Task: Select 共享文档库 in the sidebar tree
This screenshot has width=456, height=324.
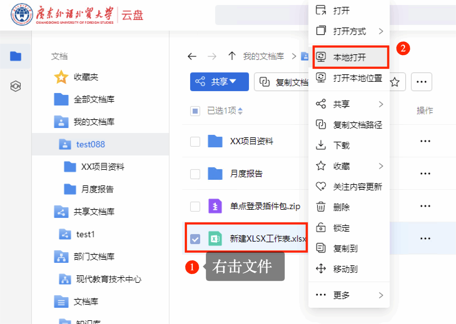Action: pos(94,212)
